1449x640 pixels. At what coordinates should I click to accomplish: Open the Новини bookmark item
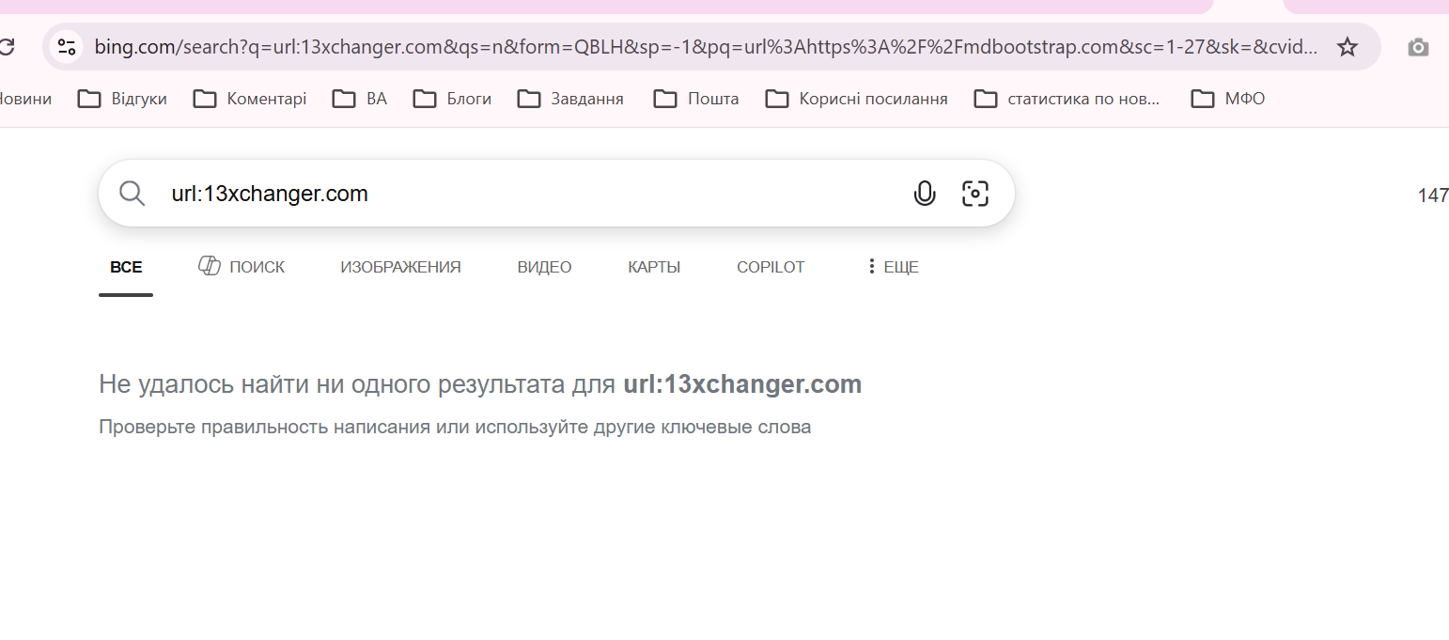[25, 99]
